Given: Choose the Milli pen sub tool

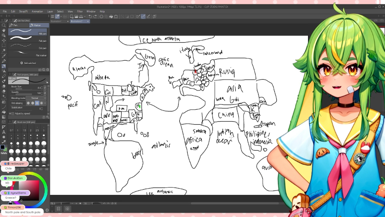Looking at the screenshot, I should tap(28, 31).
